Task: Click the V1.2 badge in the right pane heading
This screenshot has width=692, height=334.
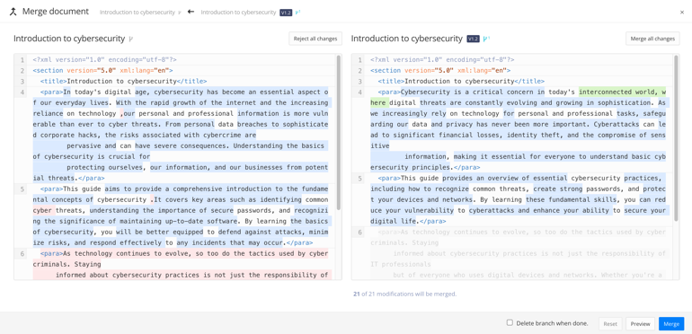Action: [x=473, y=39]
